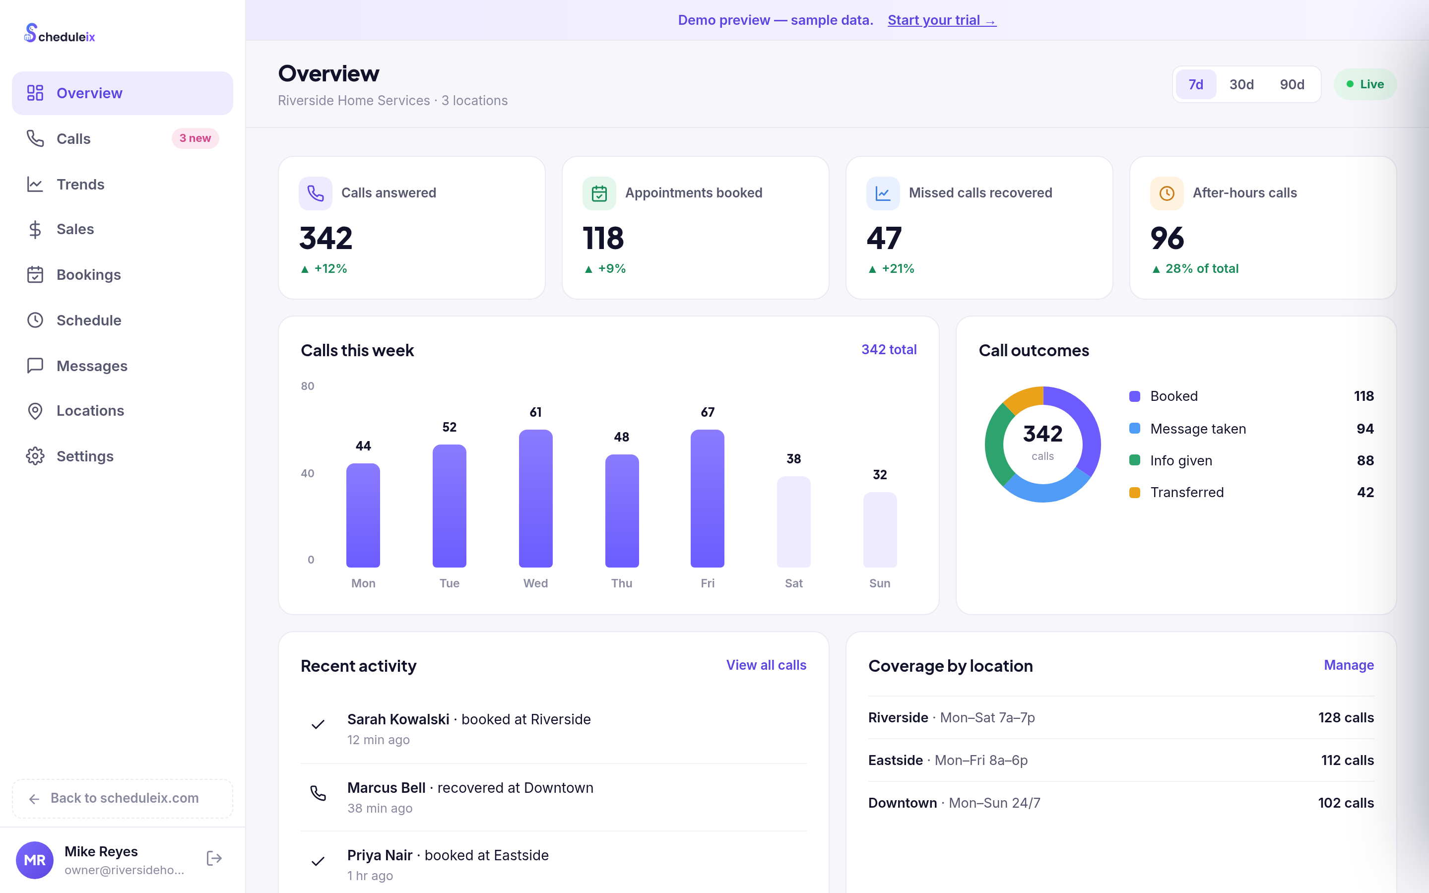Click the calendar icon on Appointments booked card
This screenshot has width=1429, height=893.
[x=599, y=193]
